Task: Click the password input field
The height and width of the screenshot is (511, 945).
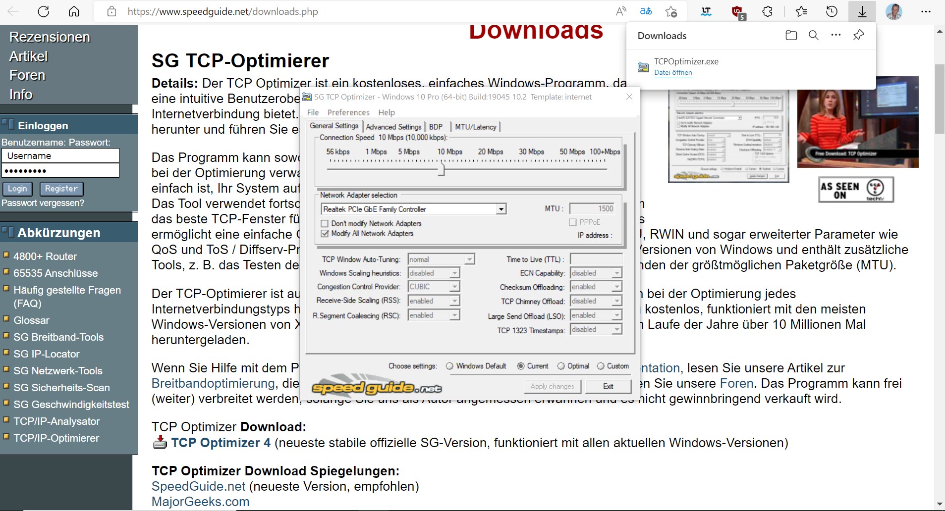Action: pos(60,171)
